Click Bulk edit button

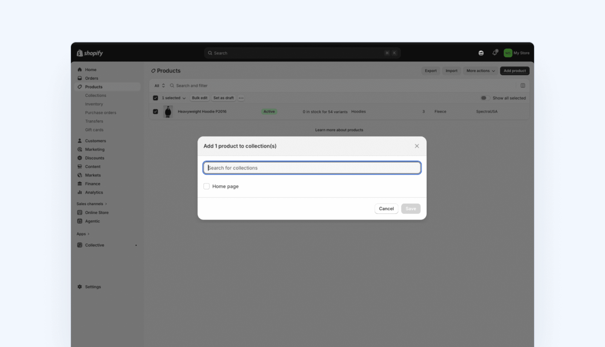tap(200, 98)
